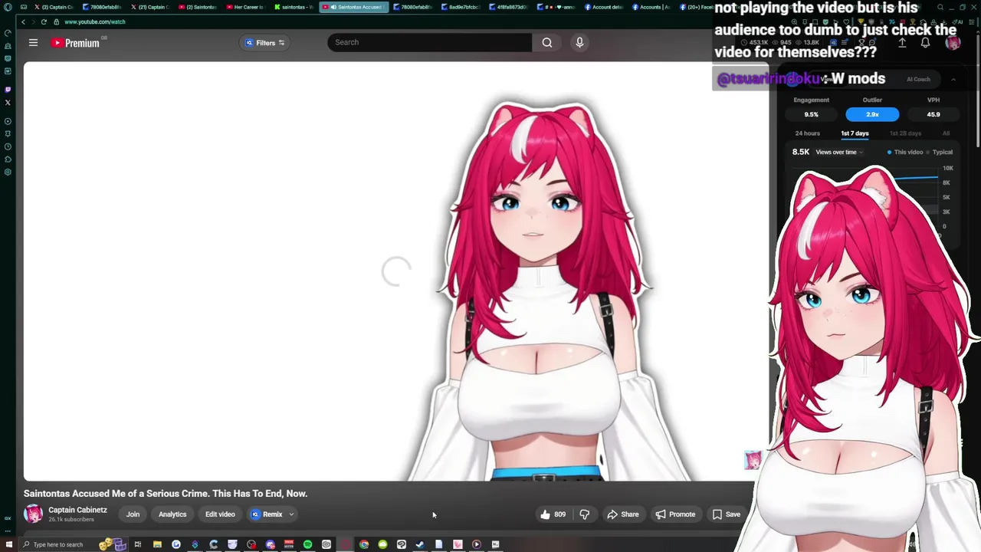Click the 26.1k subscribers text
981x552 pixels.
71,520
